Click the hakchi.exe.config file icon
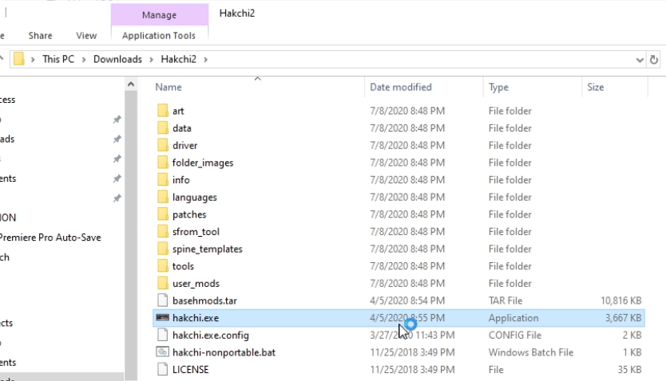 coord(162,335)
